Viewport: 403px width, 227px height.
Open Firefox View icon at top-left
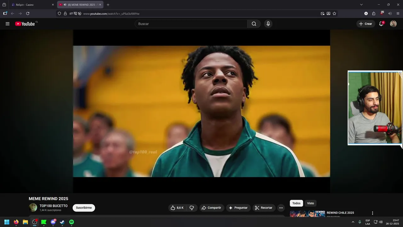pos(4,5)
